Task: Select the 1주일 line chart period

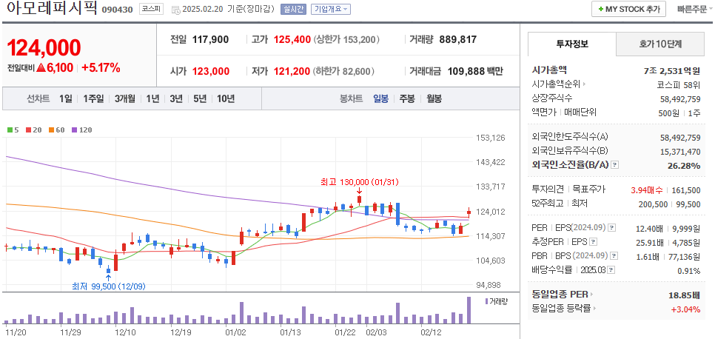Action: pyautogui.click(x=93, y=98)
